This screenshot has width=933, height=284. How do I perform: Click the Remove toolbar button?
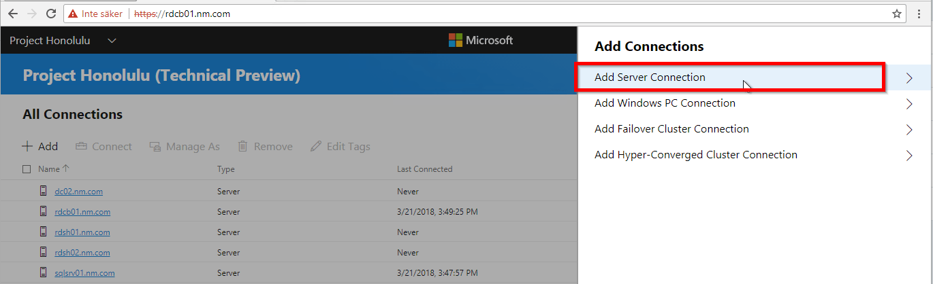point(265,147)
